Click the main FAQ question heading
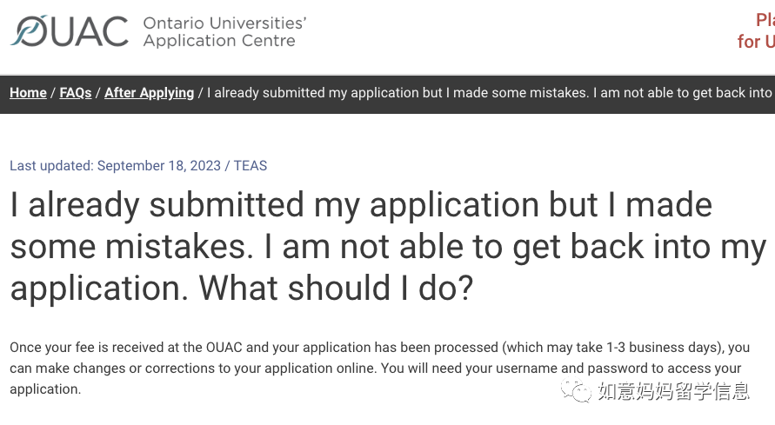 pos(388,246)
